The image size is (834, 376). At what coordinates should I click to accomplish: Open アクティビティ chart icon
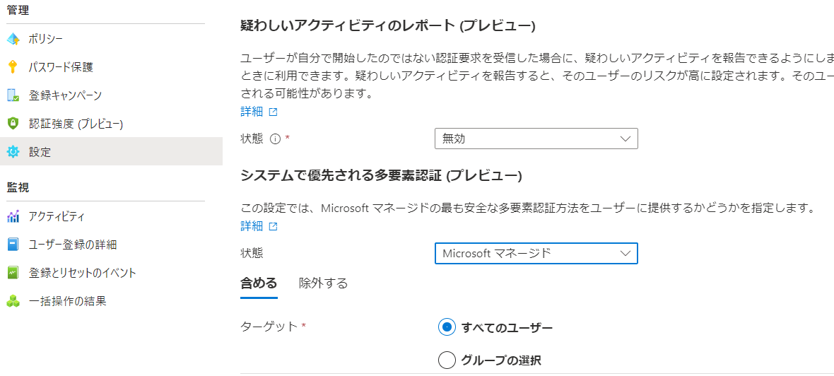tap(13, 216)
